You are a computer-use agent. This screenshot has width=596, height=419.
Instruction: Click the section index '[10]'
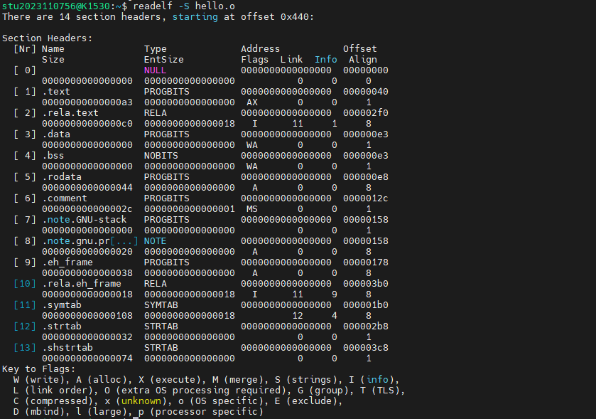[x=25, y=283]
